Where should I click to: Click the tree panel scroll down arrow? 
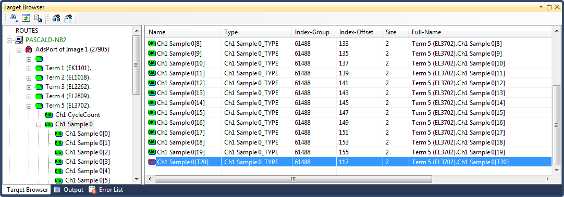pos(136,179)
